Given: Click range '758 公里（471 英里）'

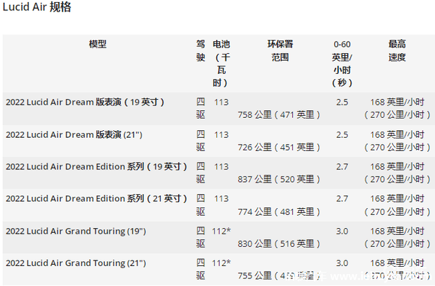Looking at the screenshot, I should [279, 114].
